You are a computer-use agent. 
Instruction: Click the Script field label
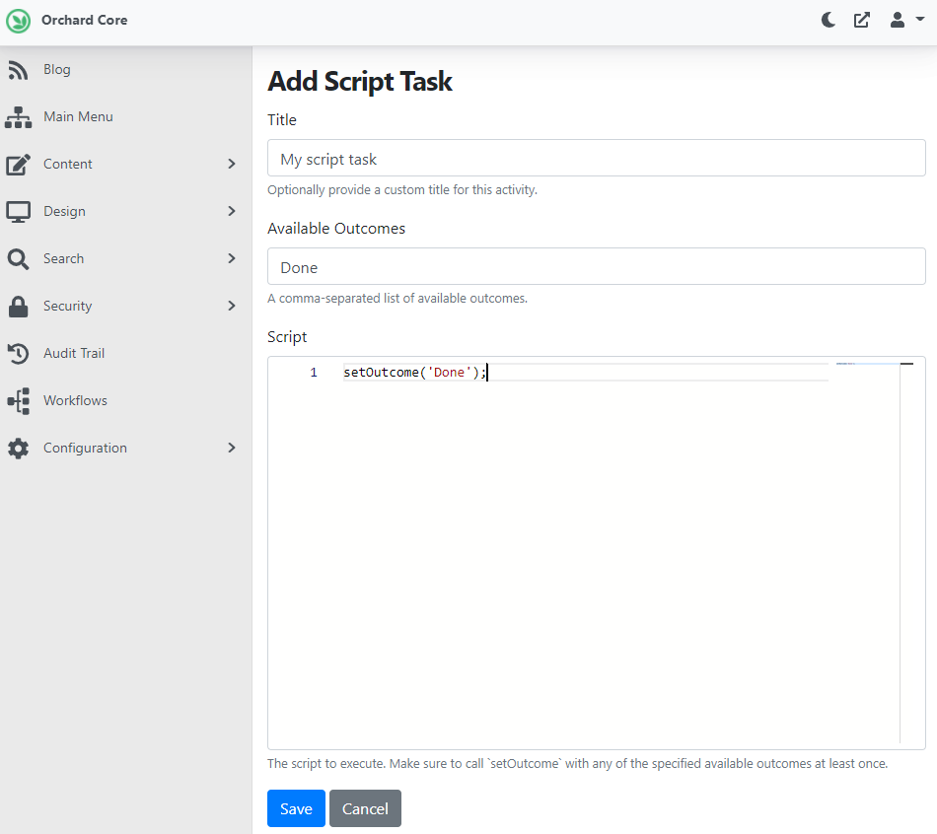pos(287,337)
